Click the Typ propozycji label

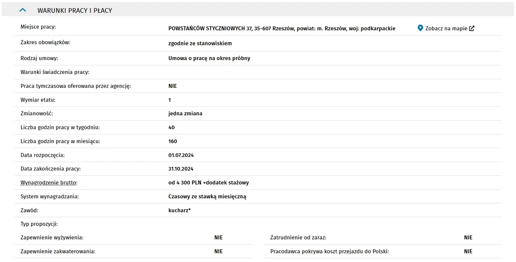39,224
